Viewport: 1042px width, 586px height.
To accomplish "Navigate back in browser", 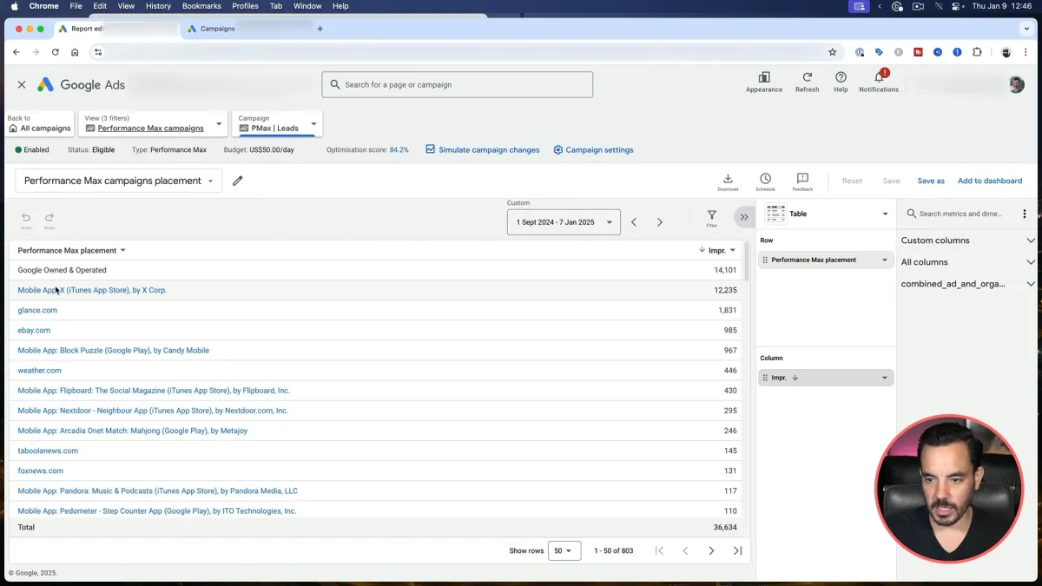I will tap(16, 52).
